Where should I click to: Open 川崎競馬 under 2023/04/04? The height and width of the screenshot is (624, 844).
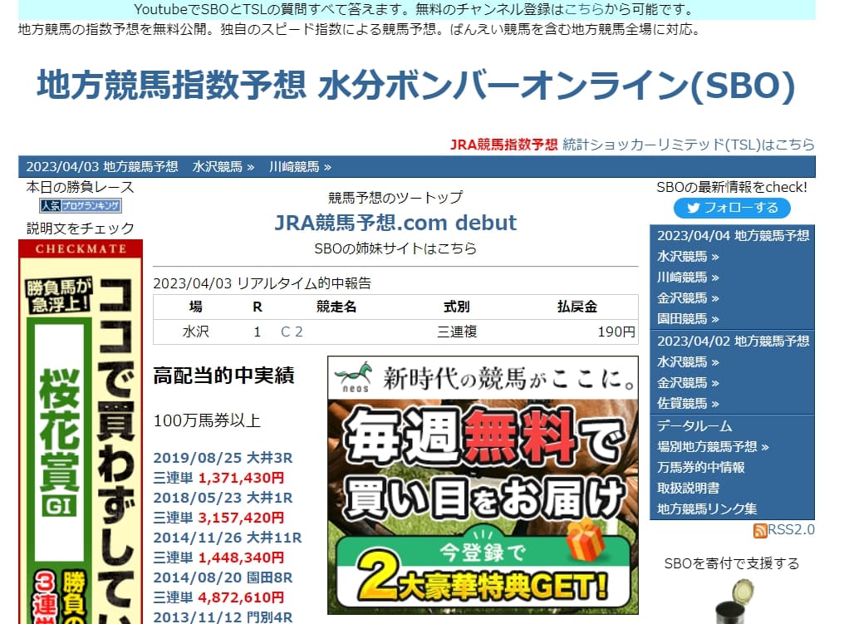(688, 278)
